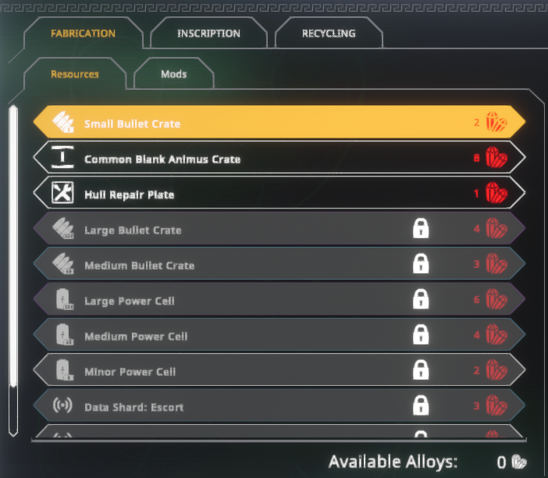Click the lock icon on Medium Power Cell
Screen dimensions: 548x478
point(421,334)
